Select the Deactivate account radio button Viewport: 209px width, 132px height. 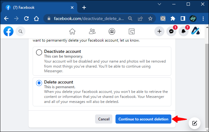tap(39, 52)
